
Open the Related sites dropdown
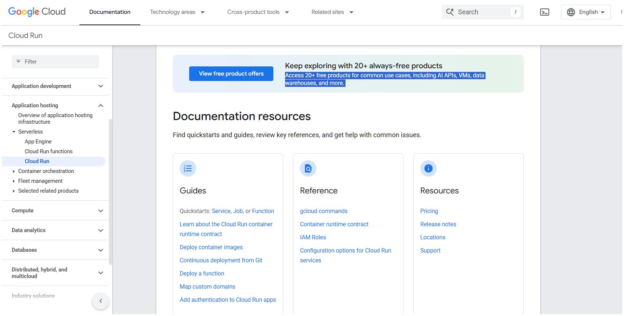pyautogui.click(x=332, y=12)
